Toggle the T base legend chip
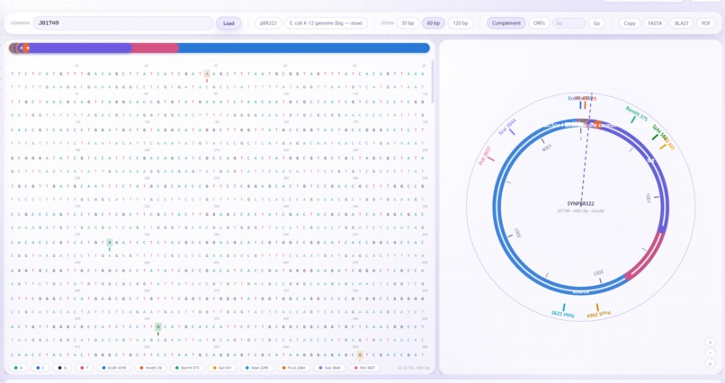Screen dimensions: 725x383 84,368
